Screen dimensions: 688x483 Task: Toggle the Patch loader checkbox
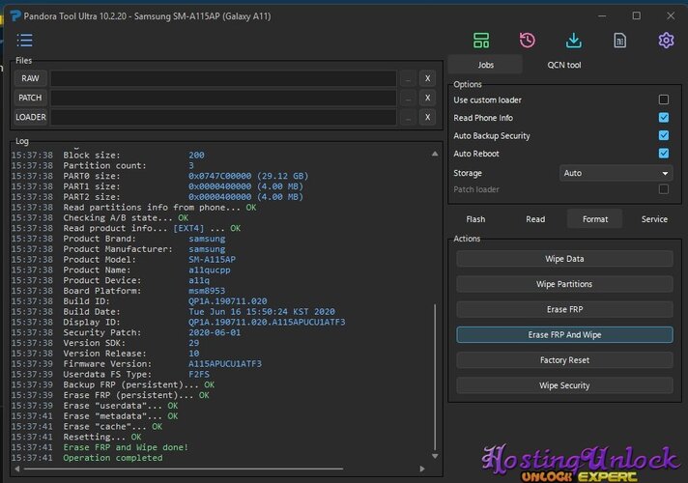pos(664,189)
